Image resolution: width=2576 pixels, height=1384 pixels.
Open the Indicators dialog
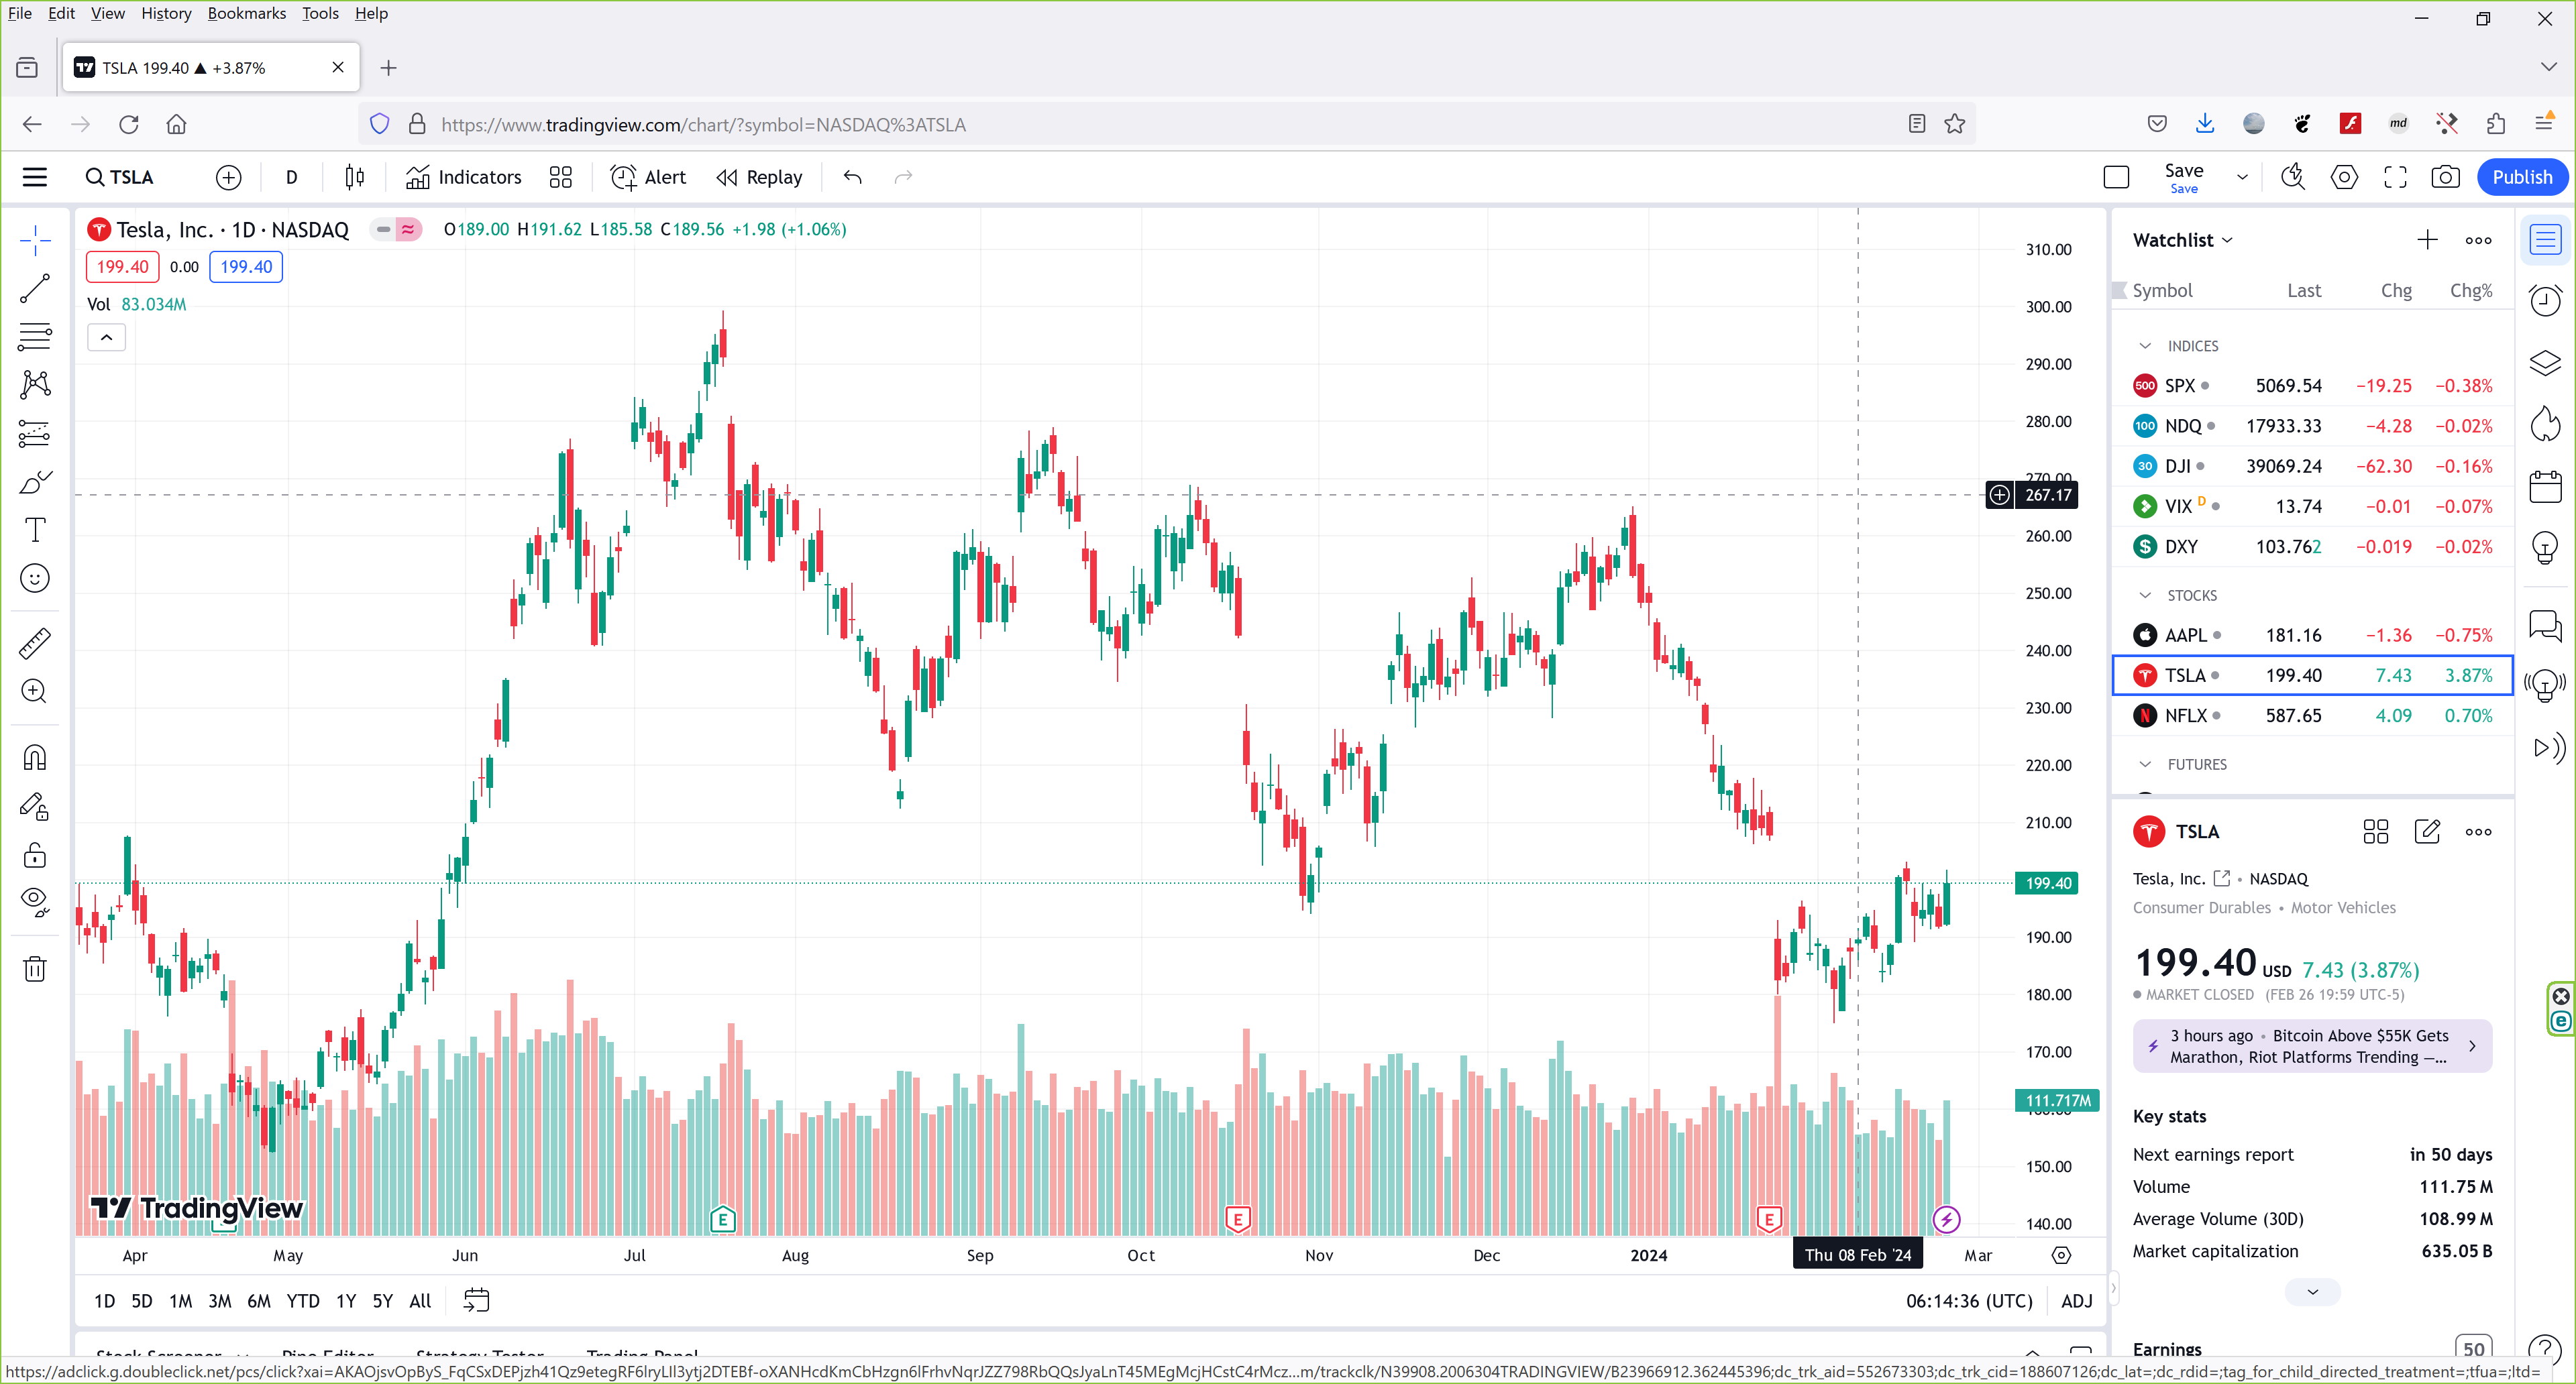[463, 177]
